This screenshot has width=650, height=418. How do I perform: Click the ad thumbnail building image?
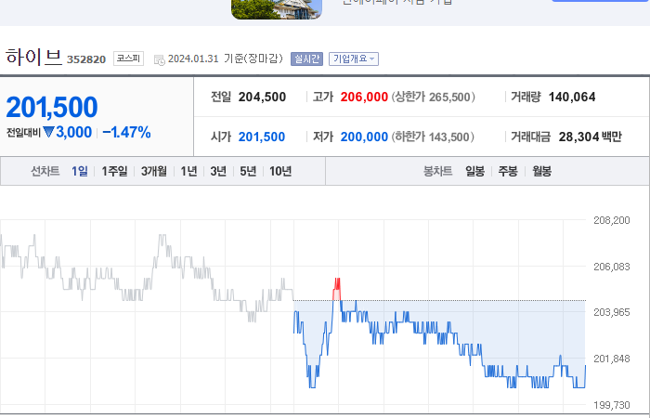tap(277, 9)
